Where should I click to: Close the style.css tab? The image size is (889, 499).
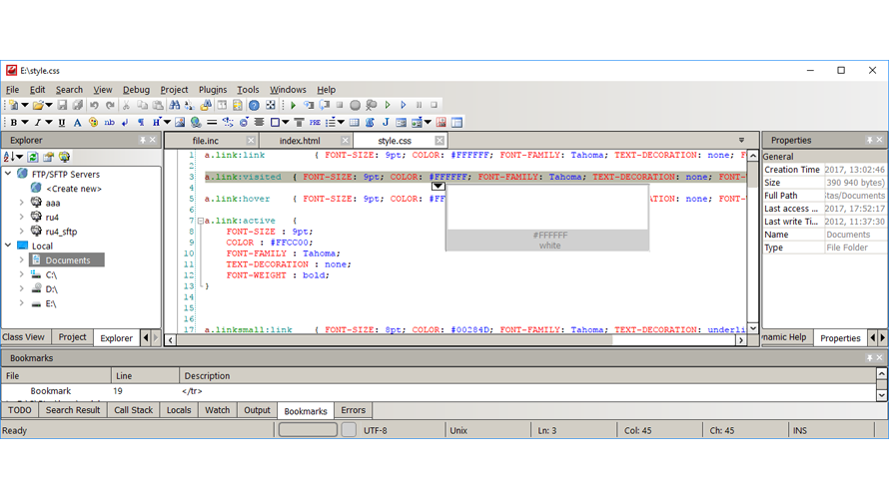click(x=440, y=141)
